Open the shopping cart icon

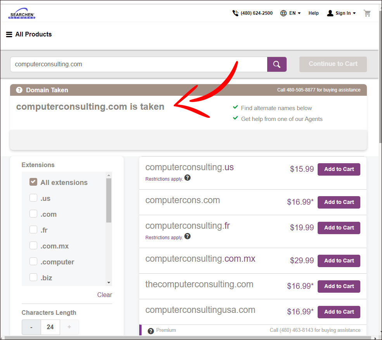(367, 13)
